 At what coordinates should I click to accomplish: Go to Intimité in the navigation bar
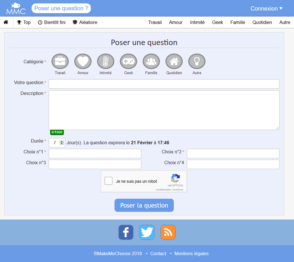click(197, 22)
